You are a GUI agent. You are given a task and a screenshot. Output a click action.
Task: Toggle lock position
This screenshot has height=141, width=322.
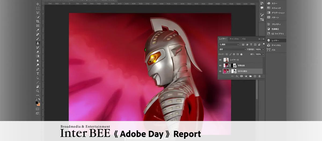pyautogui.click(x=234, y=54)
